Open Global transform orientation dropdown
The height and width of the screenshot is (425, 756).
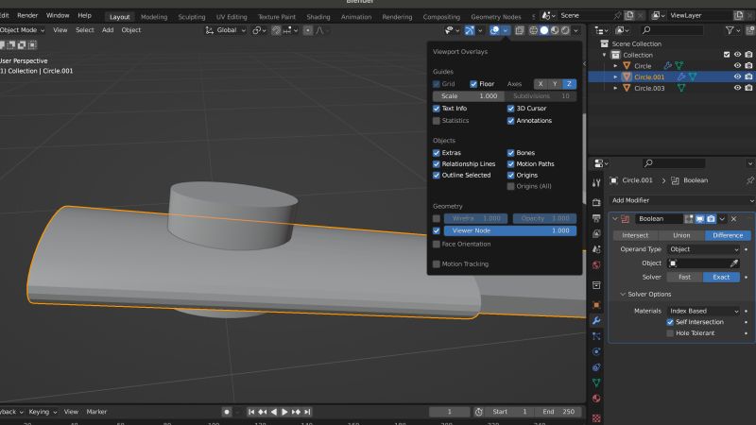tap(226, 30)
